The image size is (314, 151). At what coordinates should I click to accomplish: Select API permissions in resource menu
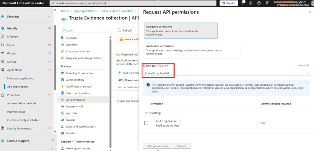pyautogui.click(x=83, y=100)
